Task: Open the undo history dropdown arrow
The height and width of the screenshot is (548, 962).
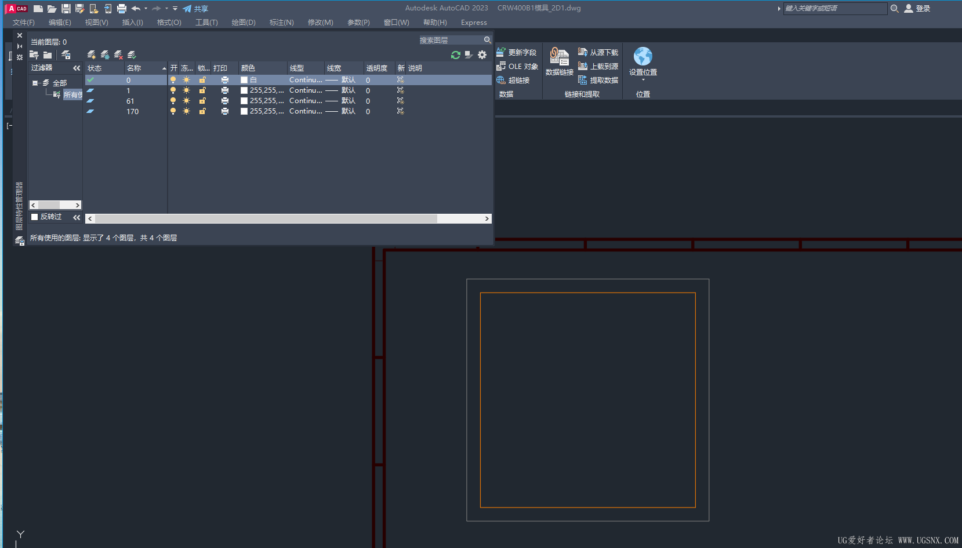Action: click(146, 9)
